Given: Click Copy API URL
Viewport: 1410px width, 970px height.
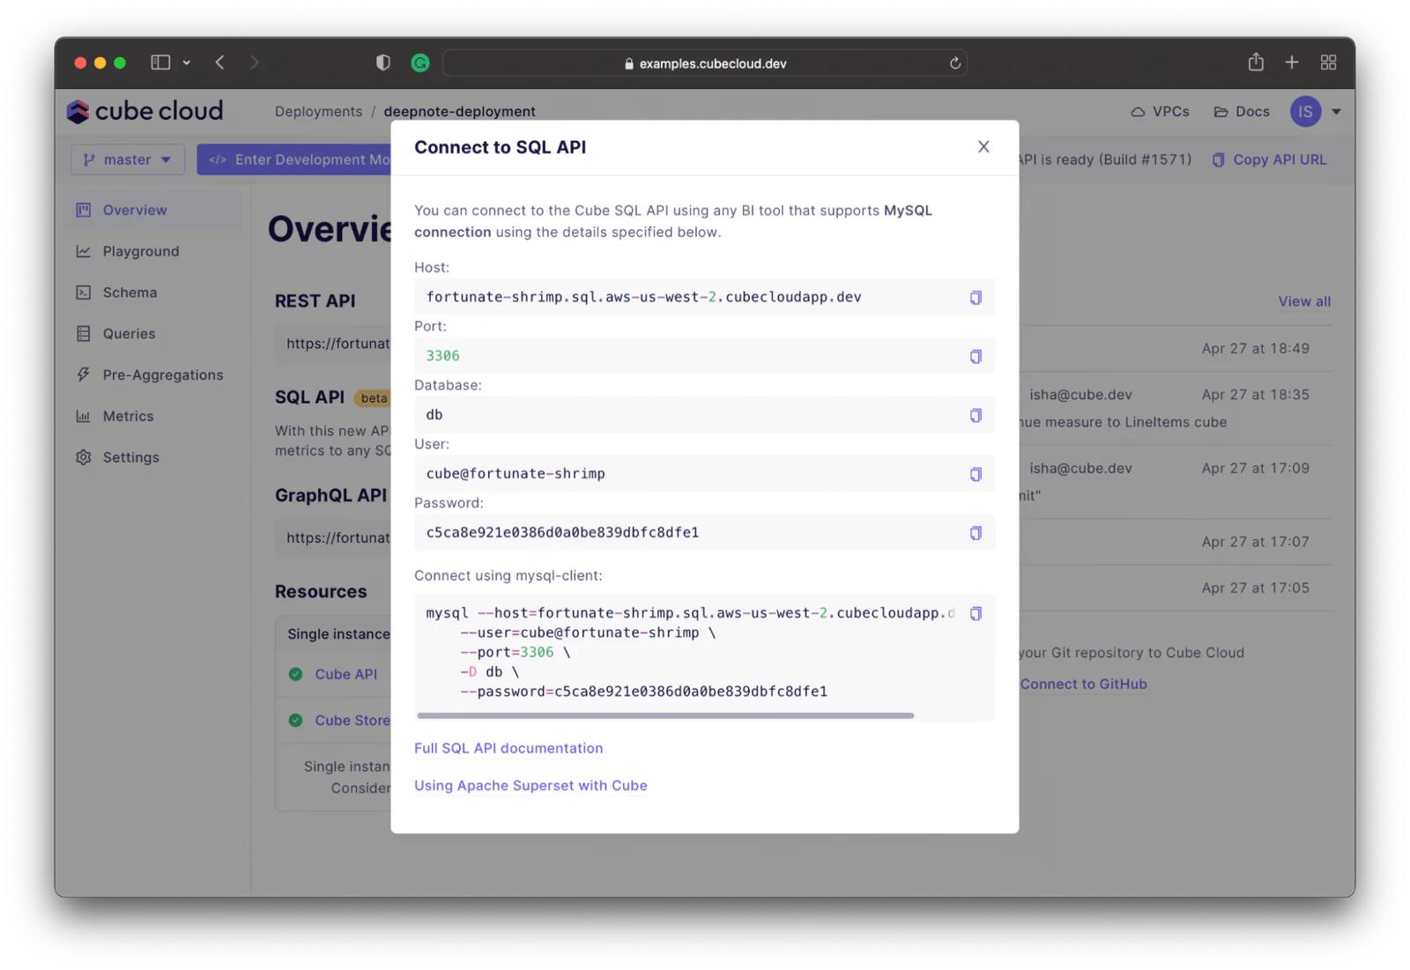Looking at the screenshot, I should click(x=1269, y=159).
